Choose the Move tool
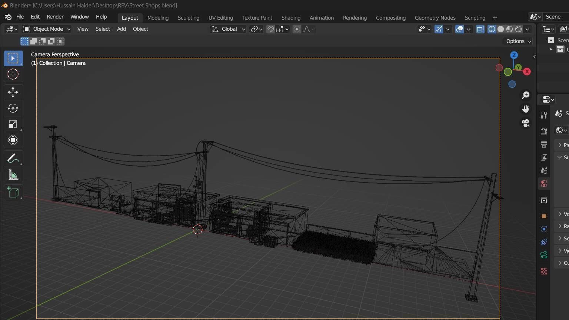Viewport: 569px width, 320px height. [x=13, y=92]
